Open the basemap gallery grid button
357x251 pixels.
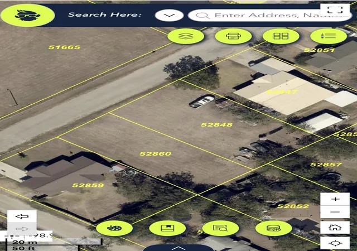click(281, 36)
